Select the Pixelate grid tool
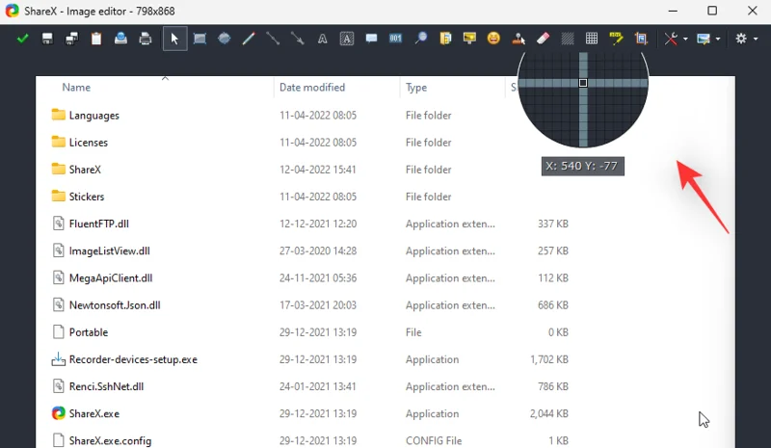The image size is (771, 448). pyautogui.click(x=592, y=39)
